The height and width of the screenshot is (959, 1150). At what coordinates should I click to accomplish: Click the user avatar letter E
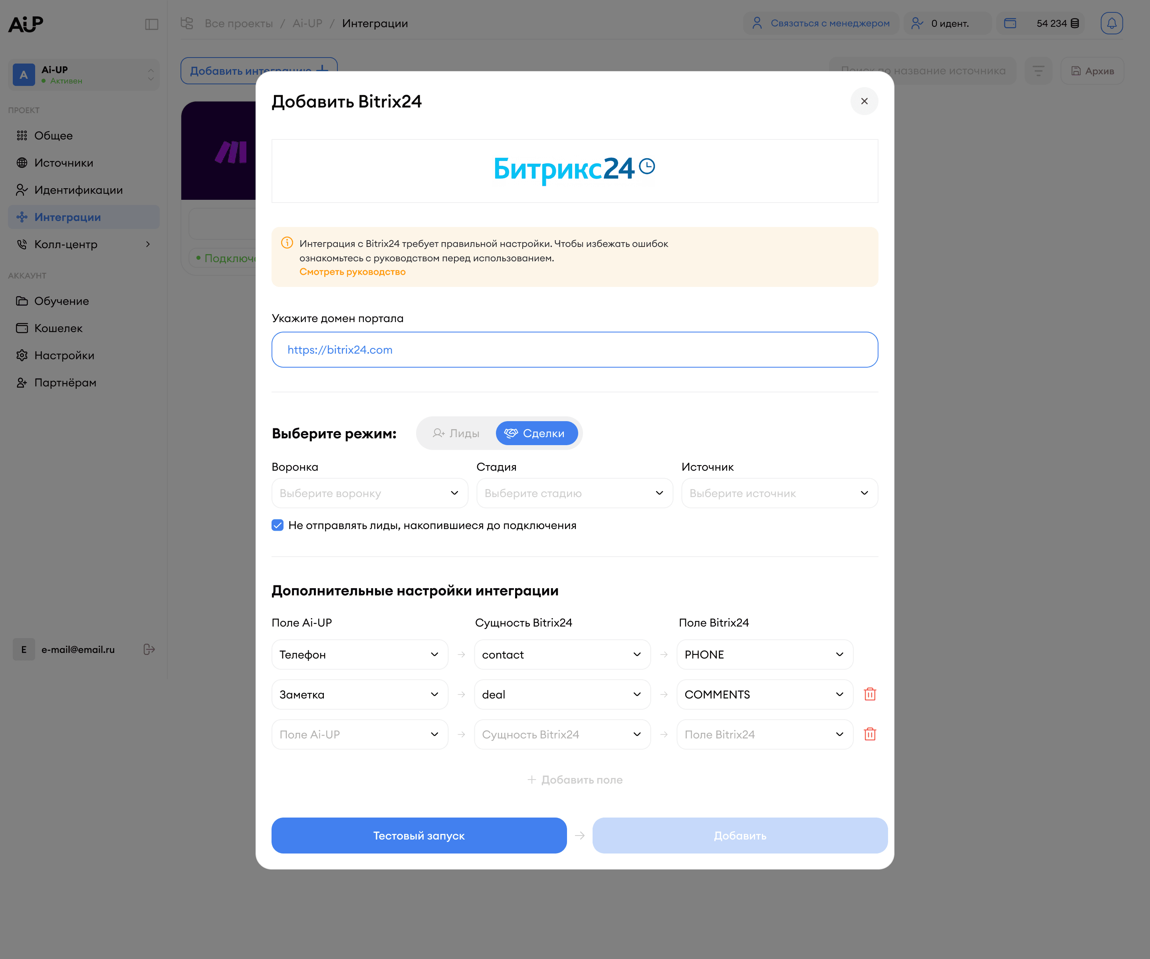click(x=24, y=649)
